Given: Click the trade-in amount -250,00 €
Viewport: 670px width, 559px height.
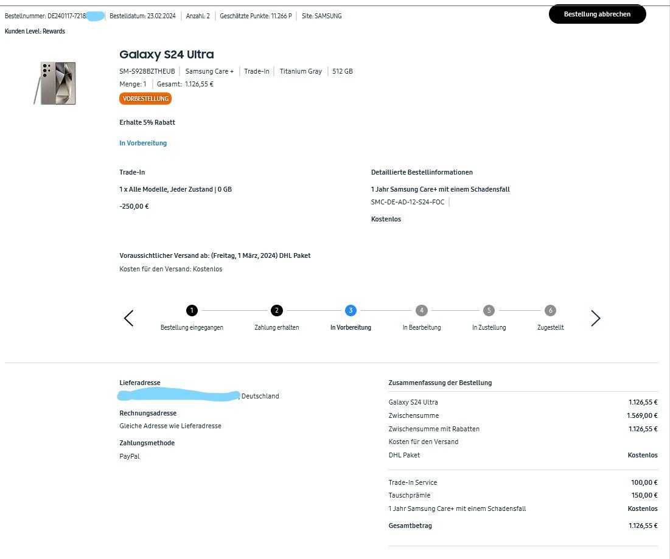Looking at the screenshot, I should 134,206.
